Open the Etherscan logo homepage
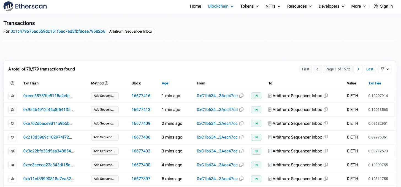Image resolution: width=401 pixels, height=187 pixels. pyautogui.click(x=25, y=6)
